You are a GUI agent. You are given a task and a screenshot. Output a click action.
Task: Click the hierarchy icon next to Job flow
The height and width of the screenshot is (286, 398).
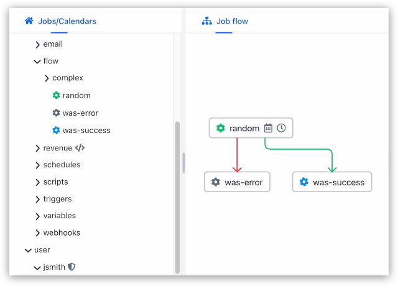coord(207,21)
